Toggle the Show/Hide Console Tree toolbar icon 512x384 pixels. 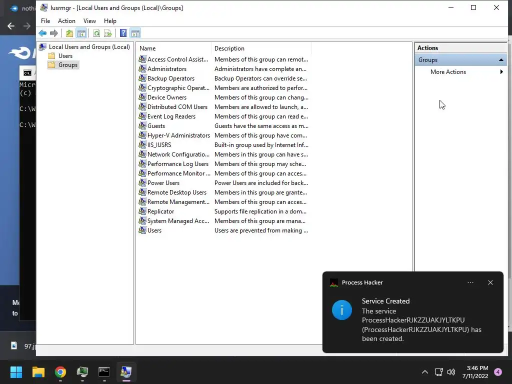(x=81, y=33)
